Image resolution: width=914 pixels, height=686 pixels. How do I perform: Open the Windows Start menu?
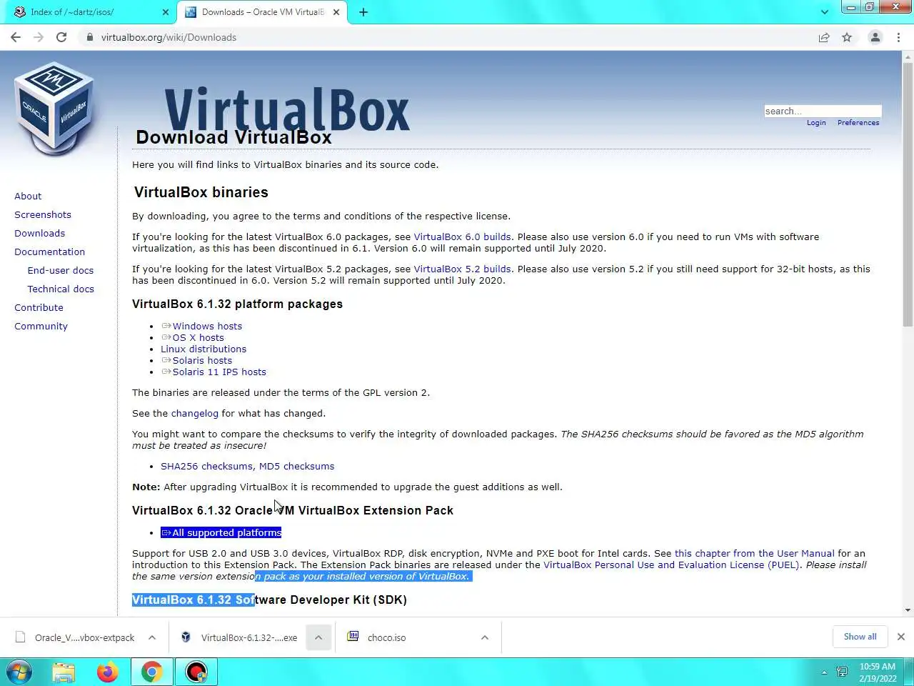click(19, 672)
